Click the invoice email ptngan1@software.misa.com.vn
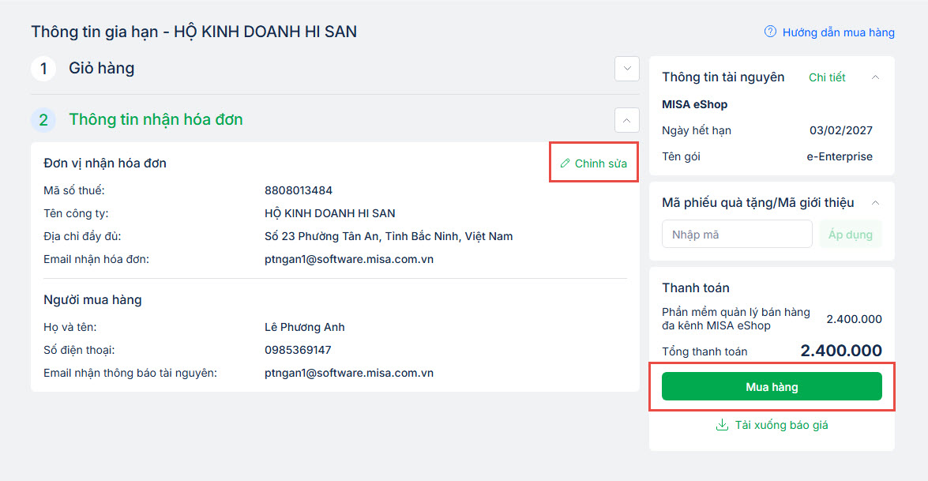This screenshot has width=928, height=481. [x=349, y=259]
